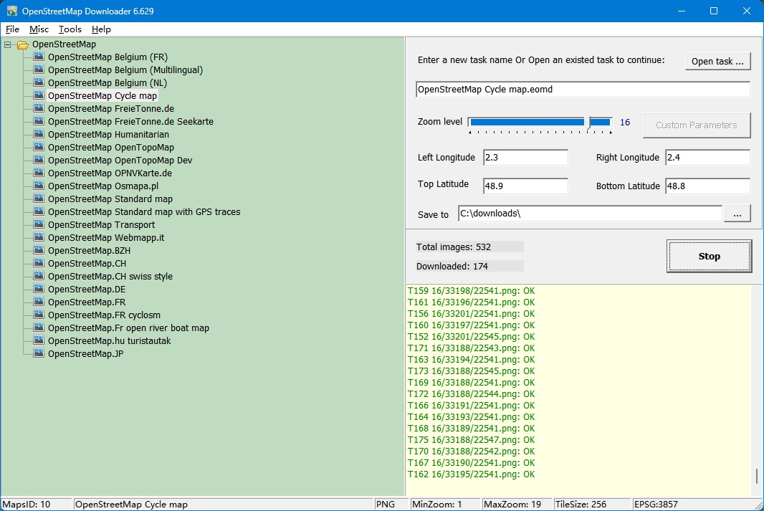This screenshot has height=511, width=764.
Task: Click the OpenStreetMap root folder icon
Action: pyautogui.click(x=23, y=45)
